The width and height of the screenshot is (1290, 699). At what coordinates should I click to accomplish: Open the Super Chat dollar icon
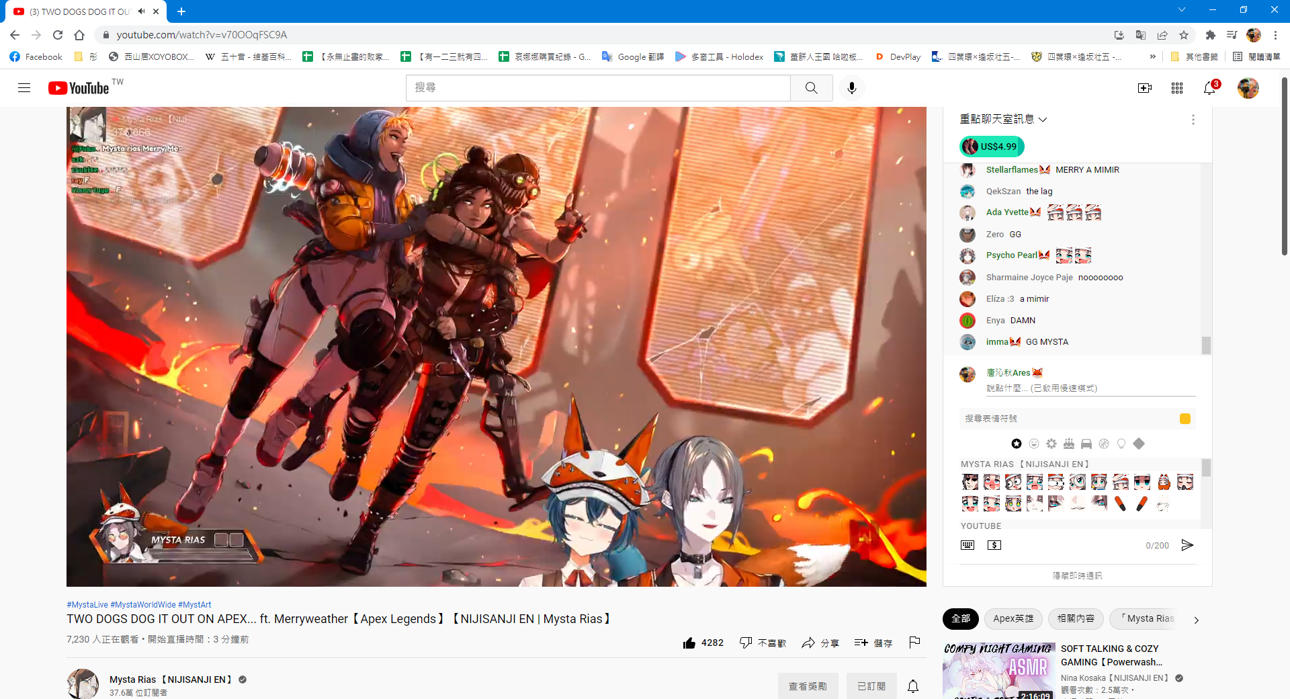tap(994, 545)
